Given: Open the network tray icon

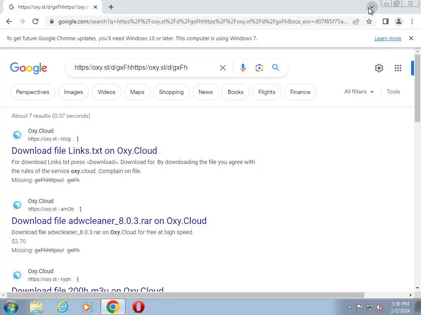Looking at the screenshot, I should pos(370,307).
